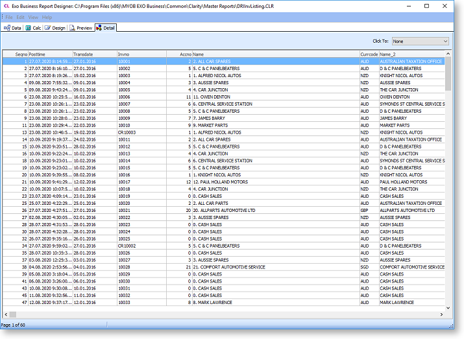Open the Click To dropdown

point(421,41)
